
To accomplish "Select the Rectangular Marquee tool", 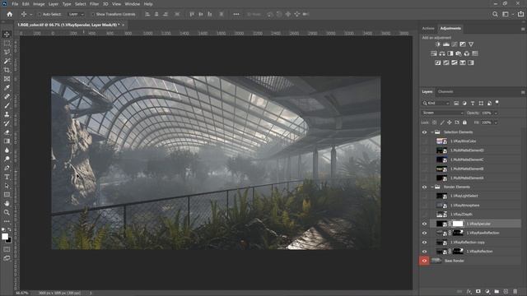I will click(7, 44).
